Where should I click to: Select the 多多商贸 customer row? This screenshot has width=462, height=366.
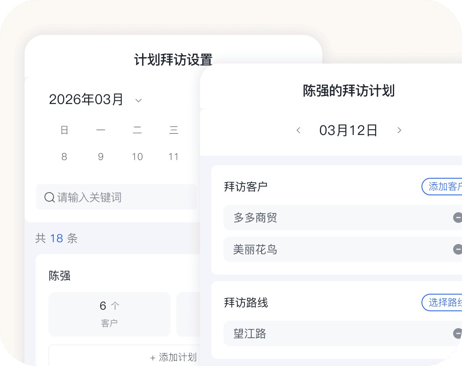click(333, 218)
